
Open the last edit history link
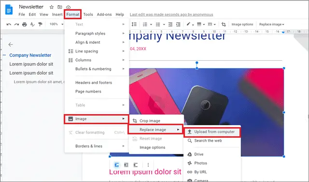tap(171, 14)
